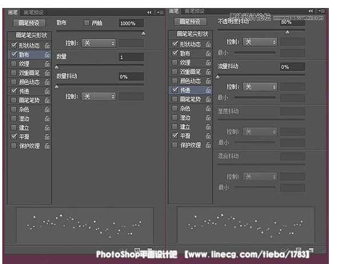Toggle lock for 杂色 in scatter panel
Screen dimensions: 338x264
47,109
